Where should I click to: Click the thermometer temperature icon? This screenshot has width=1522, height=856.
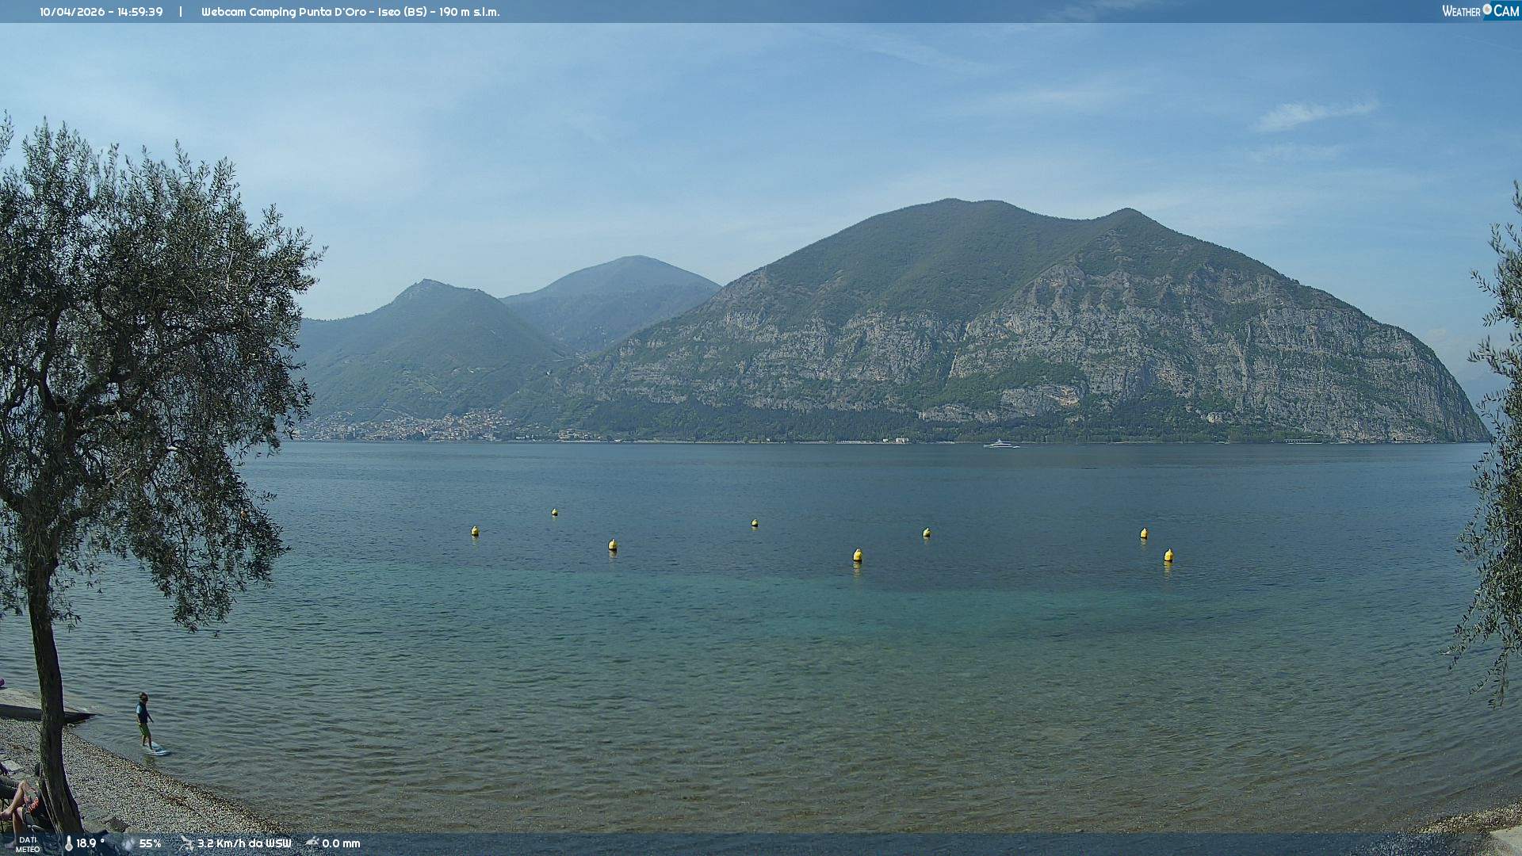pos(69,843)
